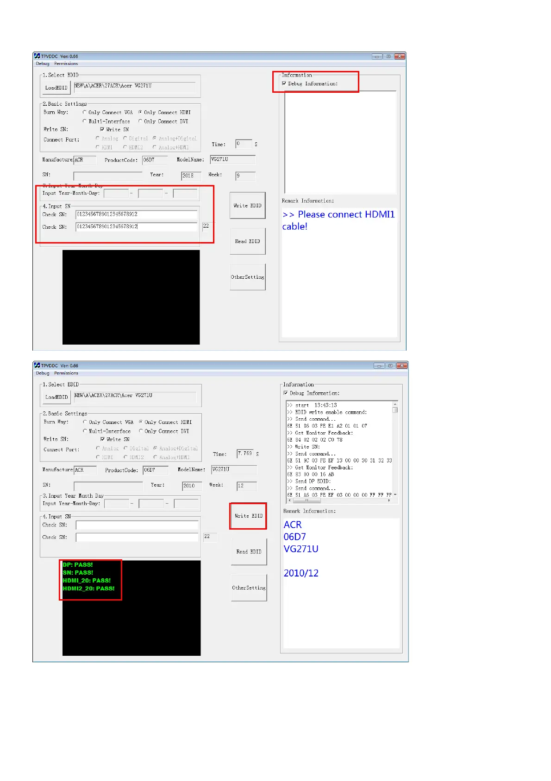The image size is (551, 781).
Task: Click the TPVDDC app icon in the PASS-results window title bar
Action: pos(37,365)
